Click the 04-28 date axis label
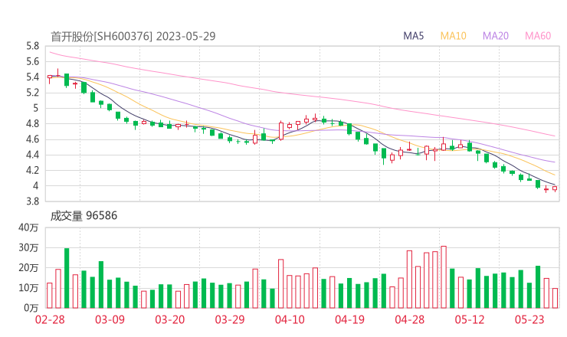Screen dimensions: 567x337 point(410,319)
